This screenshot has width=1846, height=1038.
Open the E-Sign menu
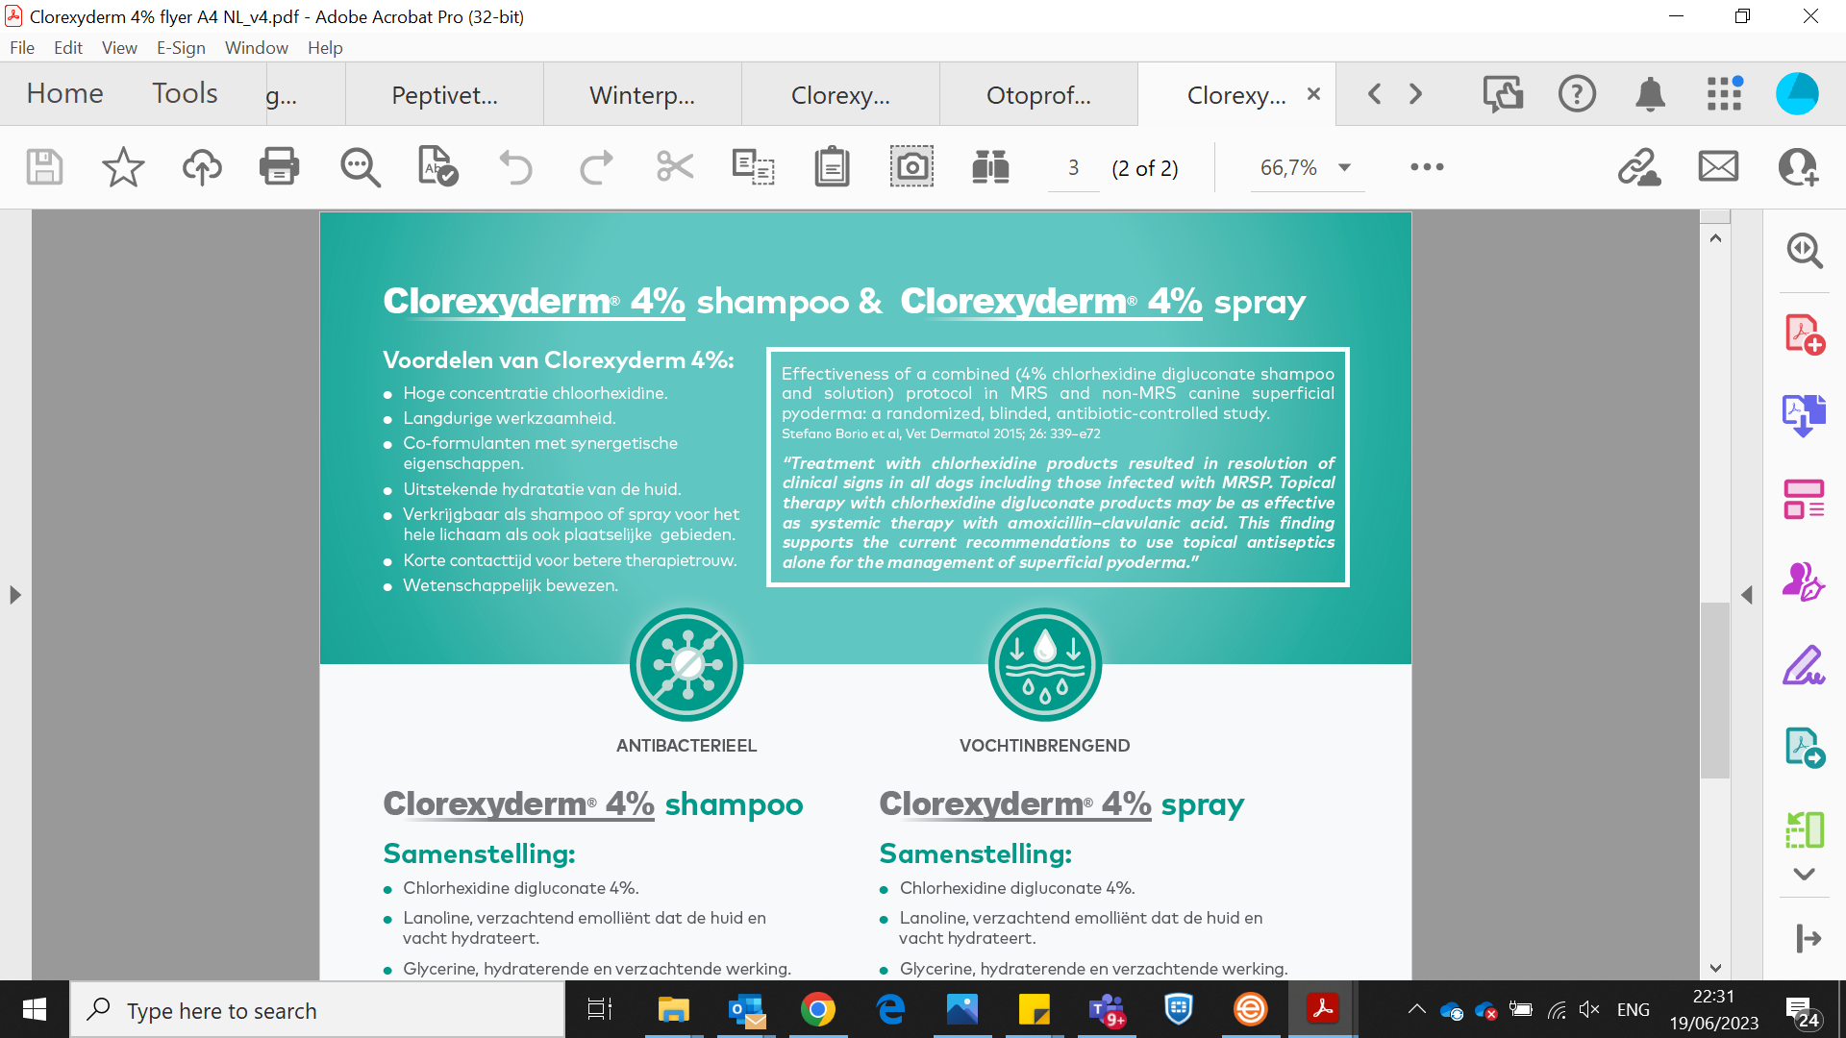pos(181,48)
